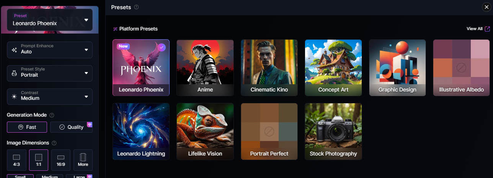Choose the 4:3 image dimension
Screen dimensions: 493x178
point(16,160)
